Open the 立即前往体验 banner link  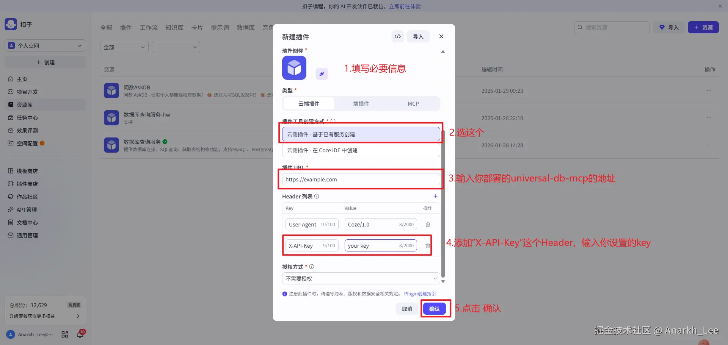(x=405, y=6)
